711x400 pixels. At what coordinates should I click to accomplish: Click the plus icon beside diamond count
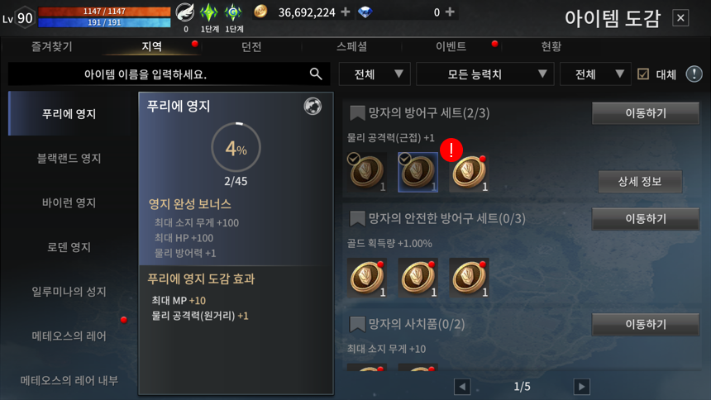(x=450, y=12)
